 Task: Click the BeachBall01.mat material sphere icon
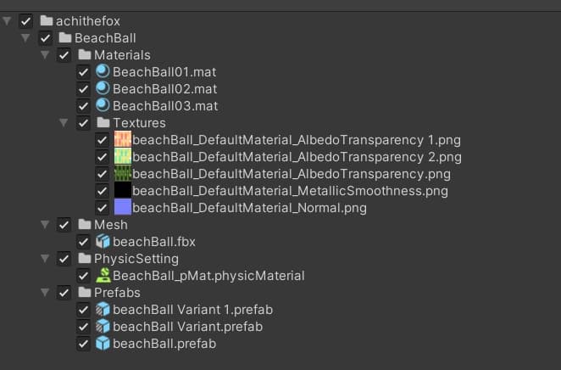(103, 72)
